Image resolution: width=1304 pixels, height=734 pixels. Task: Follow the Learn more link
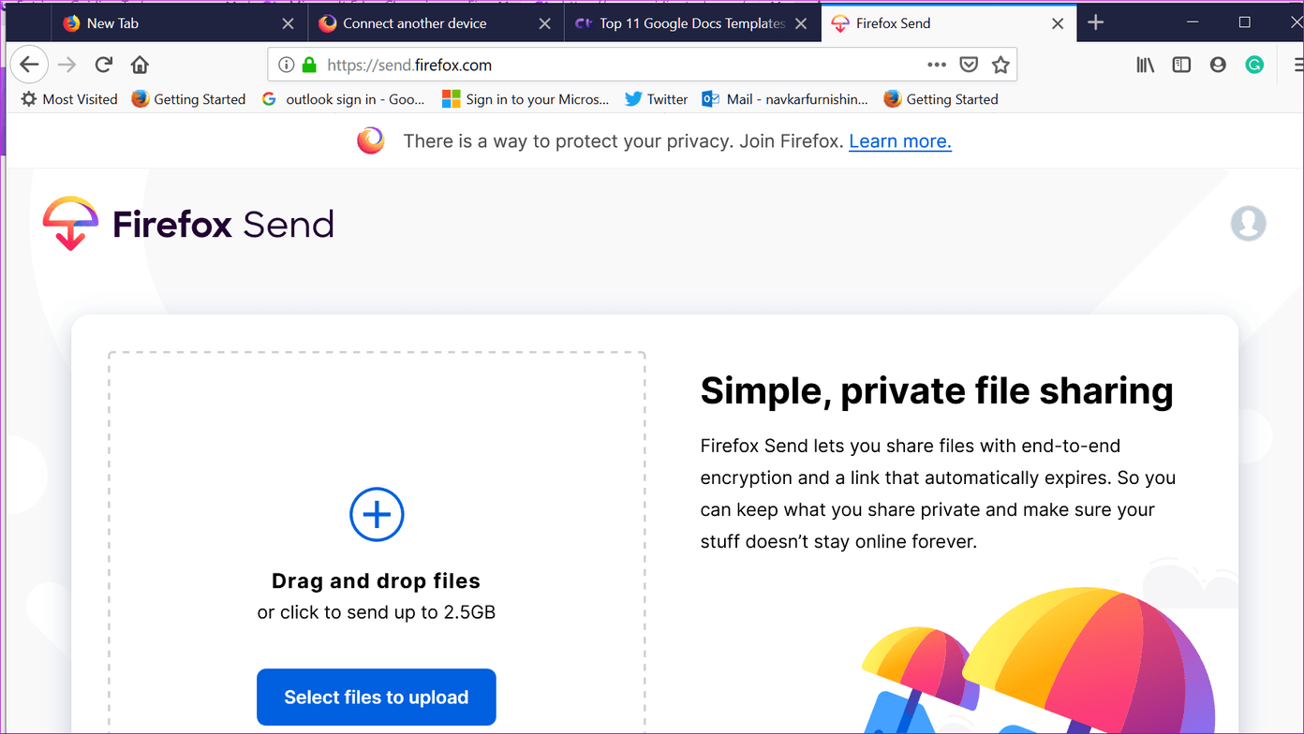point(900,141)
